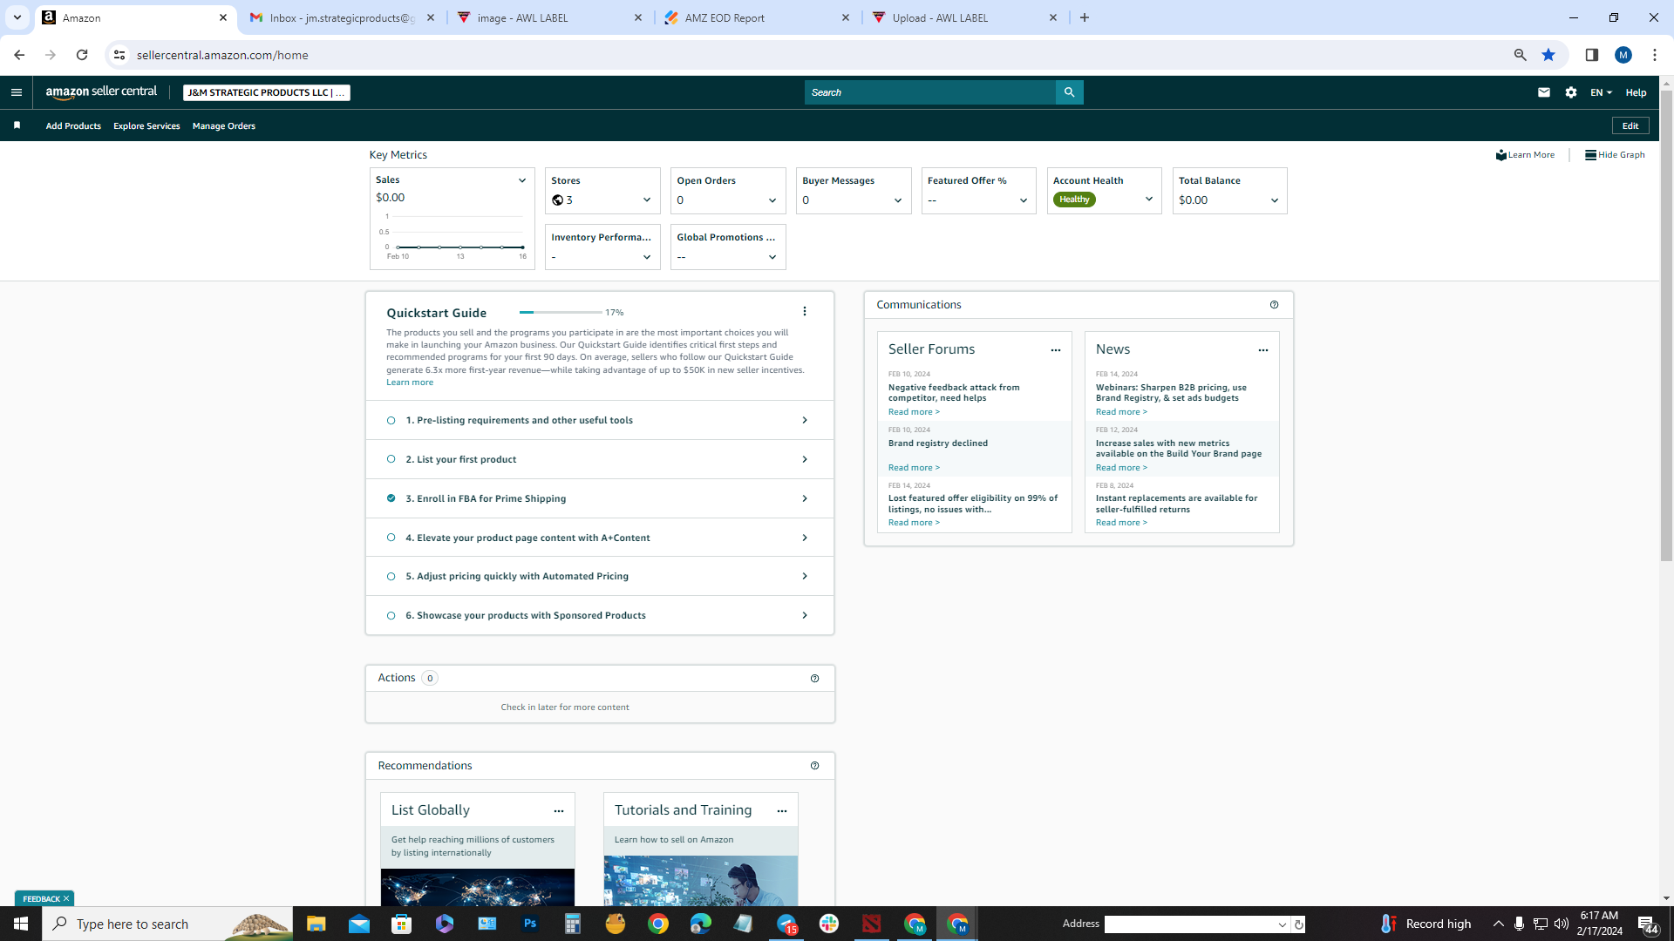Go back with the browser back arrow

click(19, 55)
